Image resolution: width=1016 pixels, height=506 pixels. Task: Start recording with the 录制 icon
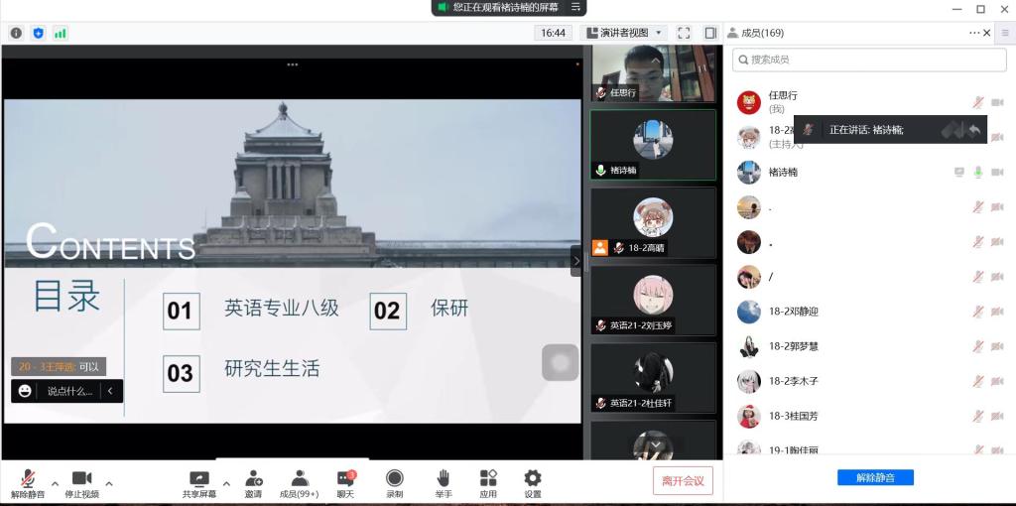pos(395,479)
